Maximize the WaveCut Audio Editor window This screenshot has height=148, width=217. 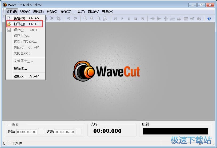click(201, 5)
